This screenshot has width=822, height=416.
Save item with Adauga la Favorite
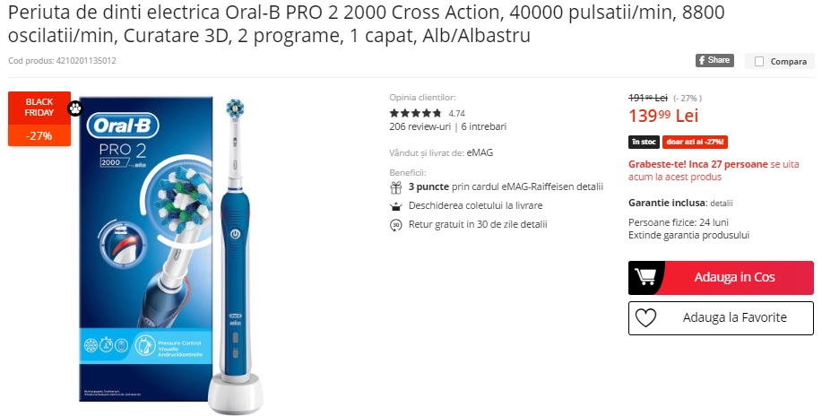(721, 318)
